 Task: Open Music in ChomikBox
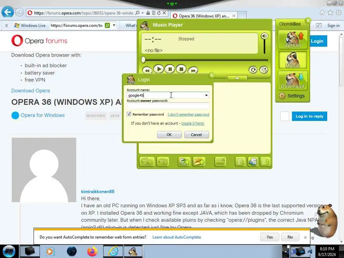coord(293,60)
